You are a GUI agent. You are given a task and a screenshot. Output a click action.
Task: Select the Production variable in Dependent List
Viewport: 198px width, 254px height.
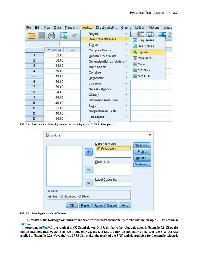pyautogui.click(x=113, y=148)
